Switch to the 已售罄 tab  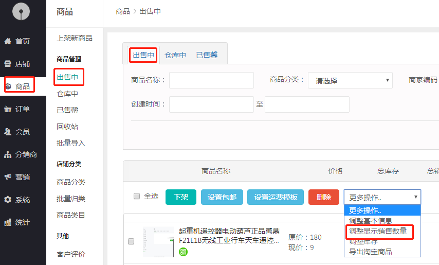pyautogui.click(x=207, y=55)
